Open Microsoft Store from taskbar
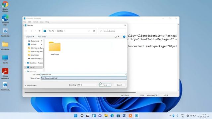The width and height of the screenshot is (212, 119). (x=118, y=116)
